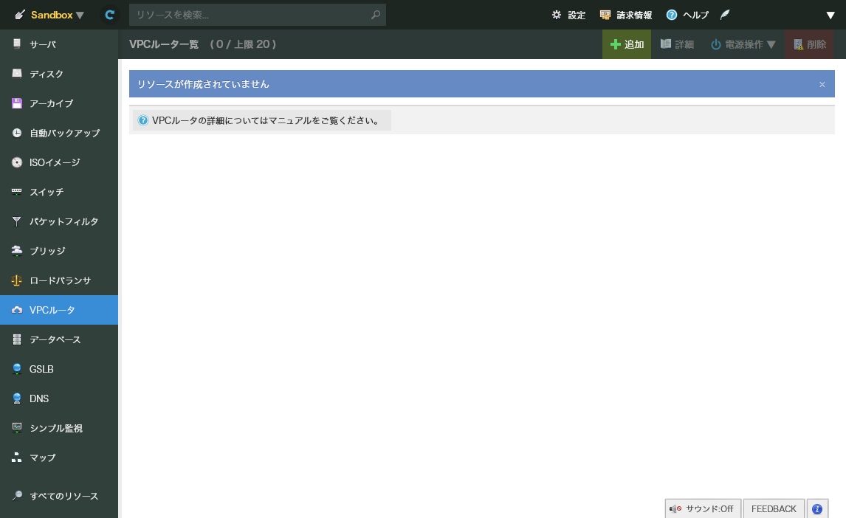Open the スイッチ section from sidebar
The width and height of the screenshot is (846, 518).
[x=16, y=192]
